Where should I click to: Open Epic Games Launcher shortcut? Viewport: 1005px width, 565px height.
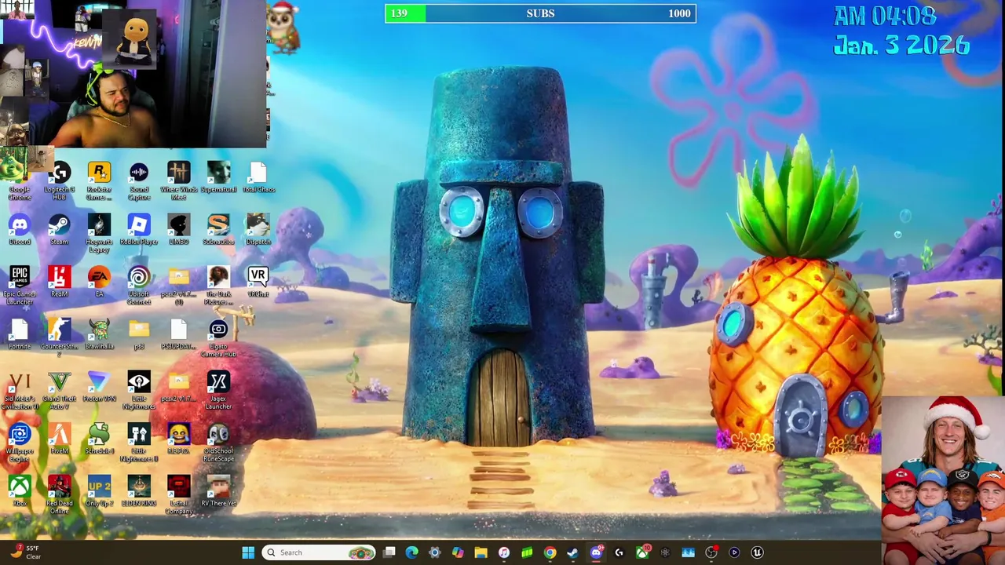20,286
